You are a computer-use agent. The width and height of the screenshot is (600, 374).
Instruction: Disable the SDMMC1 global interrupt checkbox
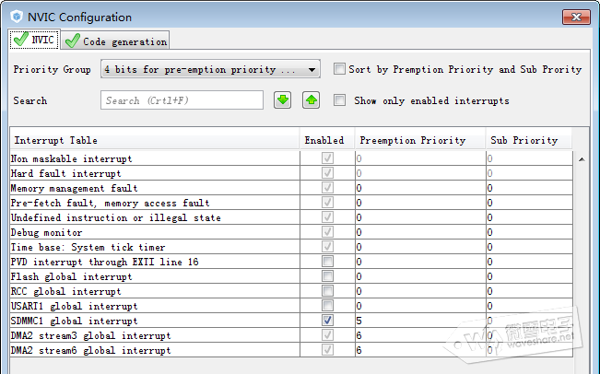(x=327, y=321)
